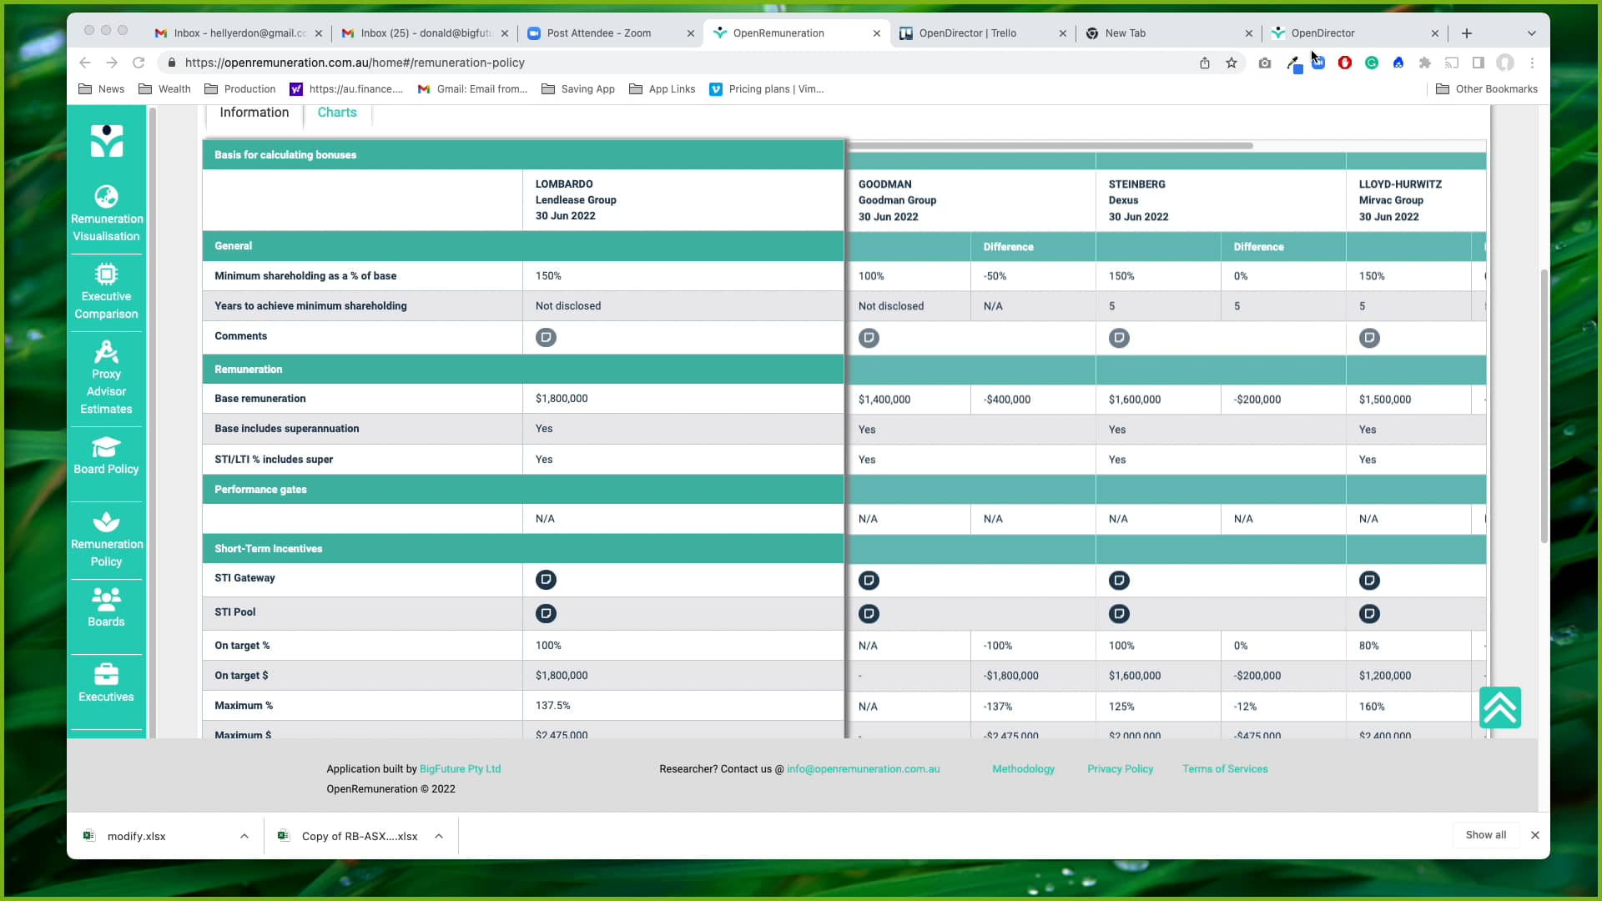Viewport: 1602px width, 901px height.
Task: Open Steinberg STI Pool note icon
Action: [x=1119, y=614]
